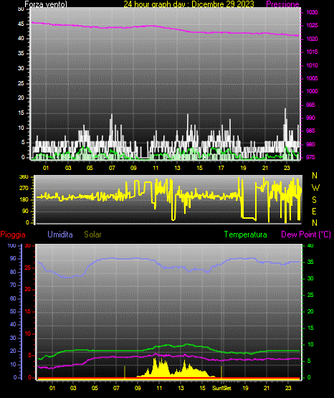Click the red 'Pioggia' legend label
The height and width of the screenshot is (398, 334).
point(13,234)
